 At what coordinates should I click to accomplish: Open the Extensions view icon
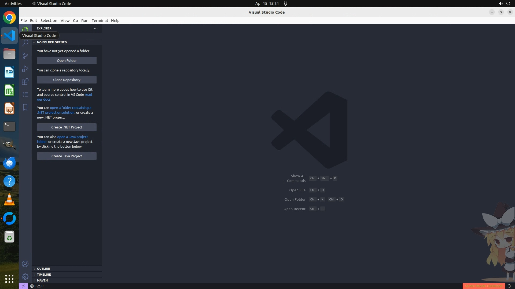(25, 82)
